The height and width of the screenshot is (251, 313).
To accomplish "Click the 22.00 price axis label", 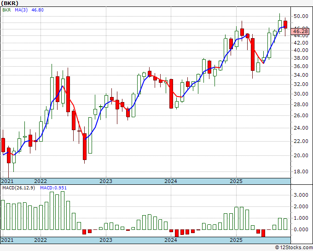I will [301, 141].
